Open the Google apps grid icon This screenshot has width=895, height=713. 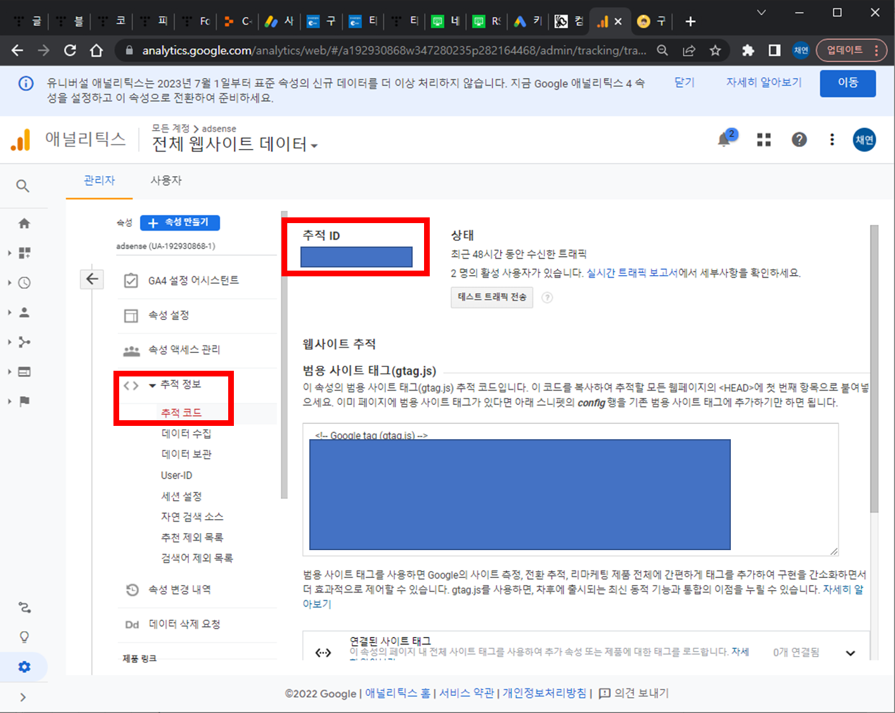764,139
